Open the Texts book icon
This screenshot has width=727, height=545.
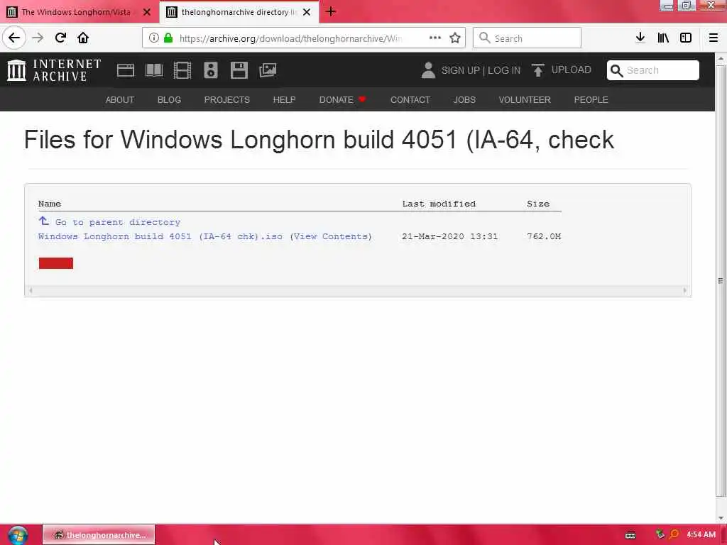(154, 70)
